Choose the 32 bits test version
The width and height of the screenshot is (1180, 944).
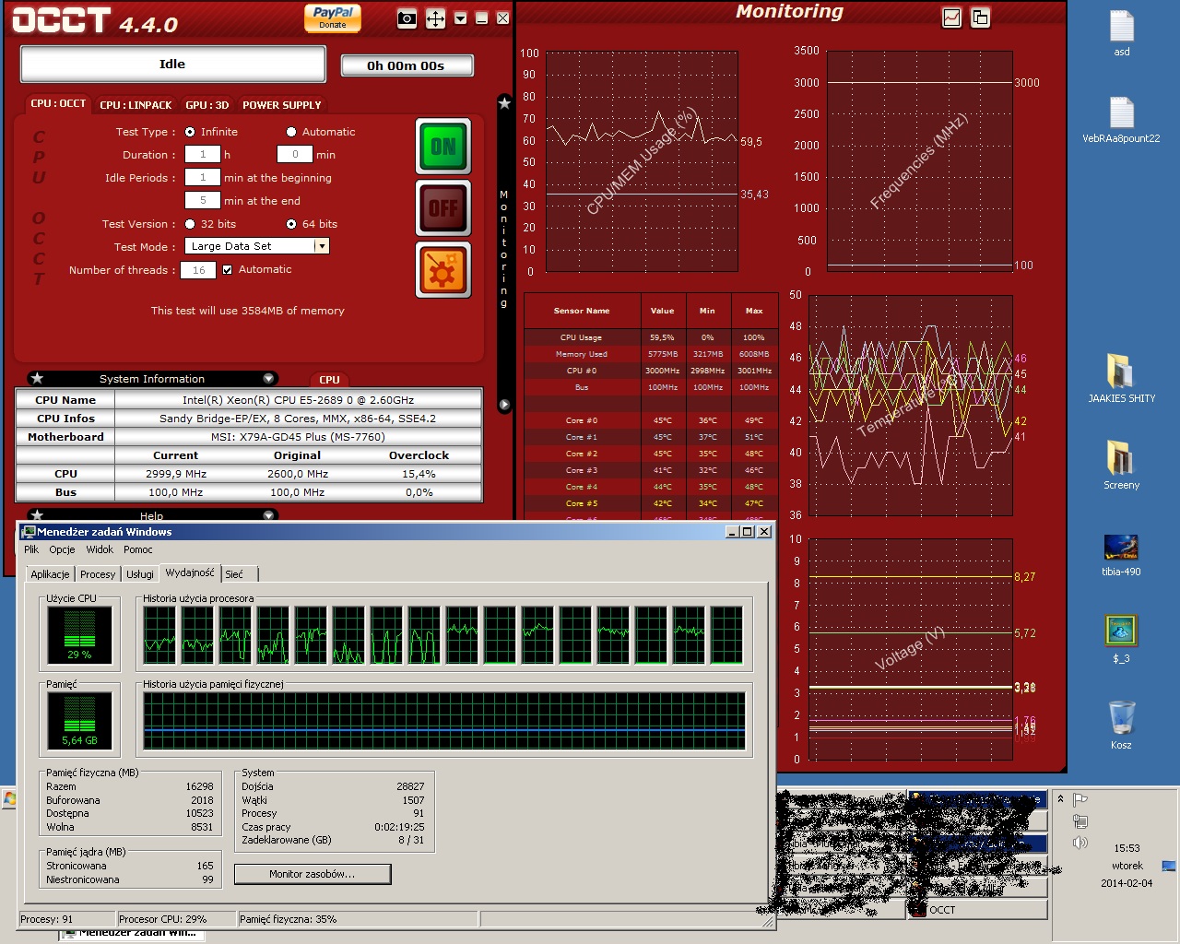click(190, 224)
